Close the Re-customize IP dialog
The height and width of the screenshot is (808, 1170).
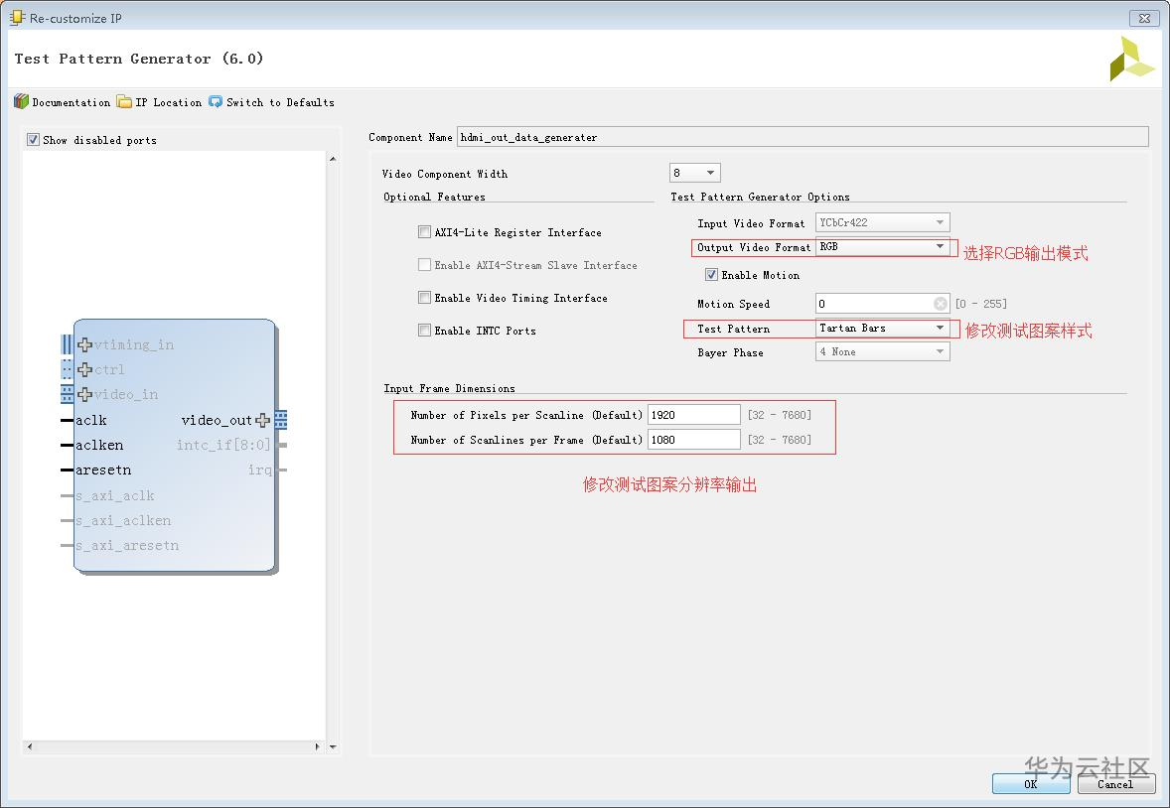point(1144,18)
